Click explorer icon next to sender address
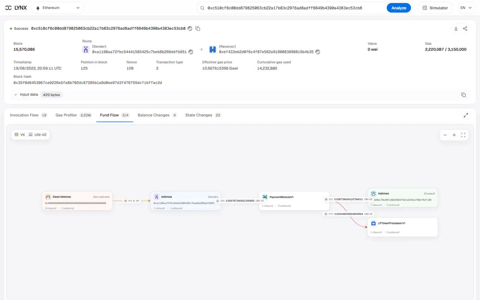 point(191,52)
